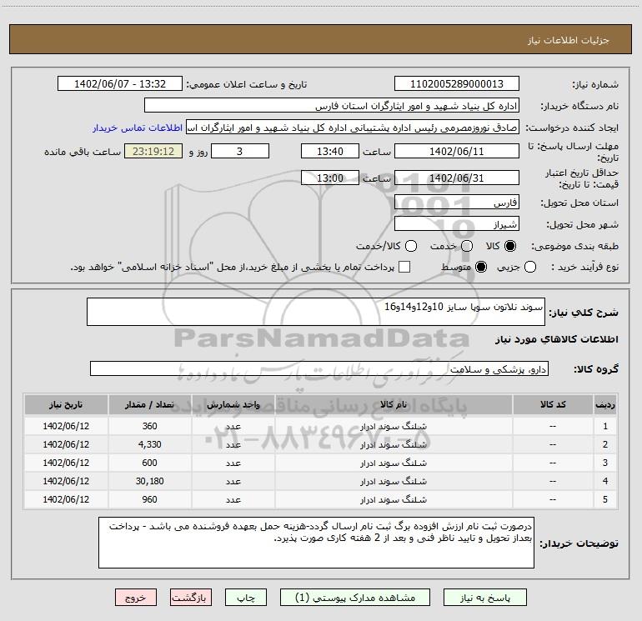Click date 1402/06/12 in row 4
Image resolution: width=642 pixels, height=621 pixels.
66,481
